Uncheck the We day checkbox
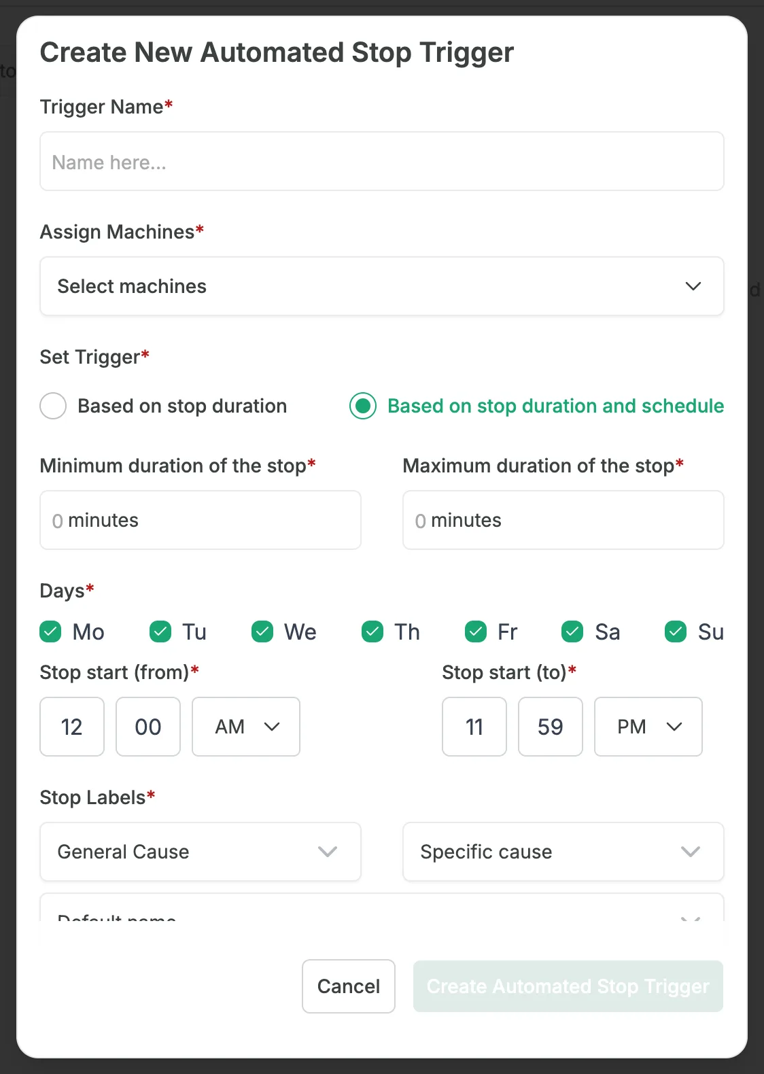This screenshot has height=1074, width=764. [x=262, y=631]
